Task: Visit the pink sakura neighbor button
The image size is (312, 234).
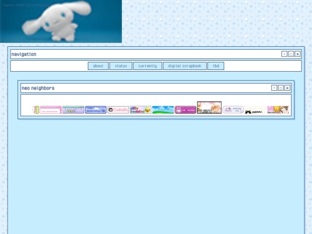Action: 51,110
